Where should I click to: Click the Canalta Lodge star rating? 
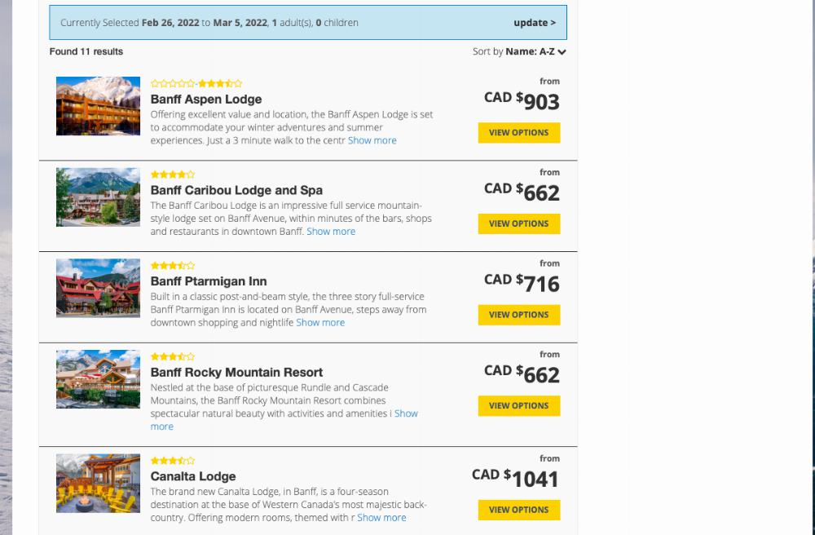173,460
